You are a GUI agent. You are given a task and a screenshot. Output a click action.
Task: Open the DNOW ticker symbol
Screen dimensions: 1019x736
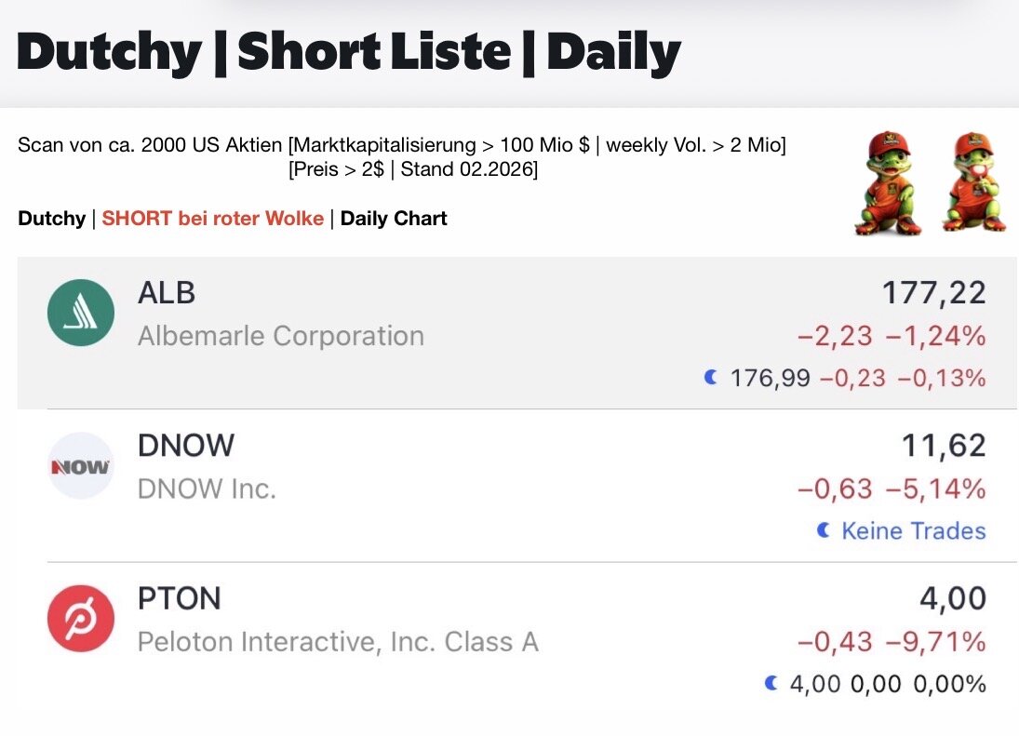[x=186, y=446]
